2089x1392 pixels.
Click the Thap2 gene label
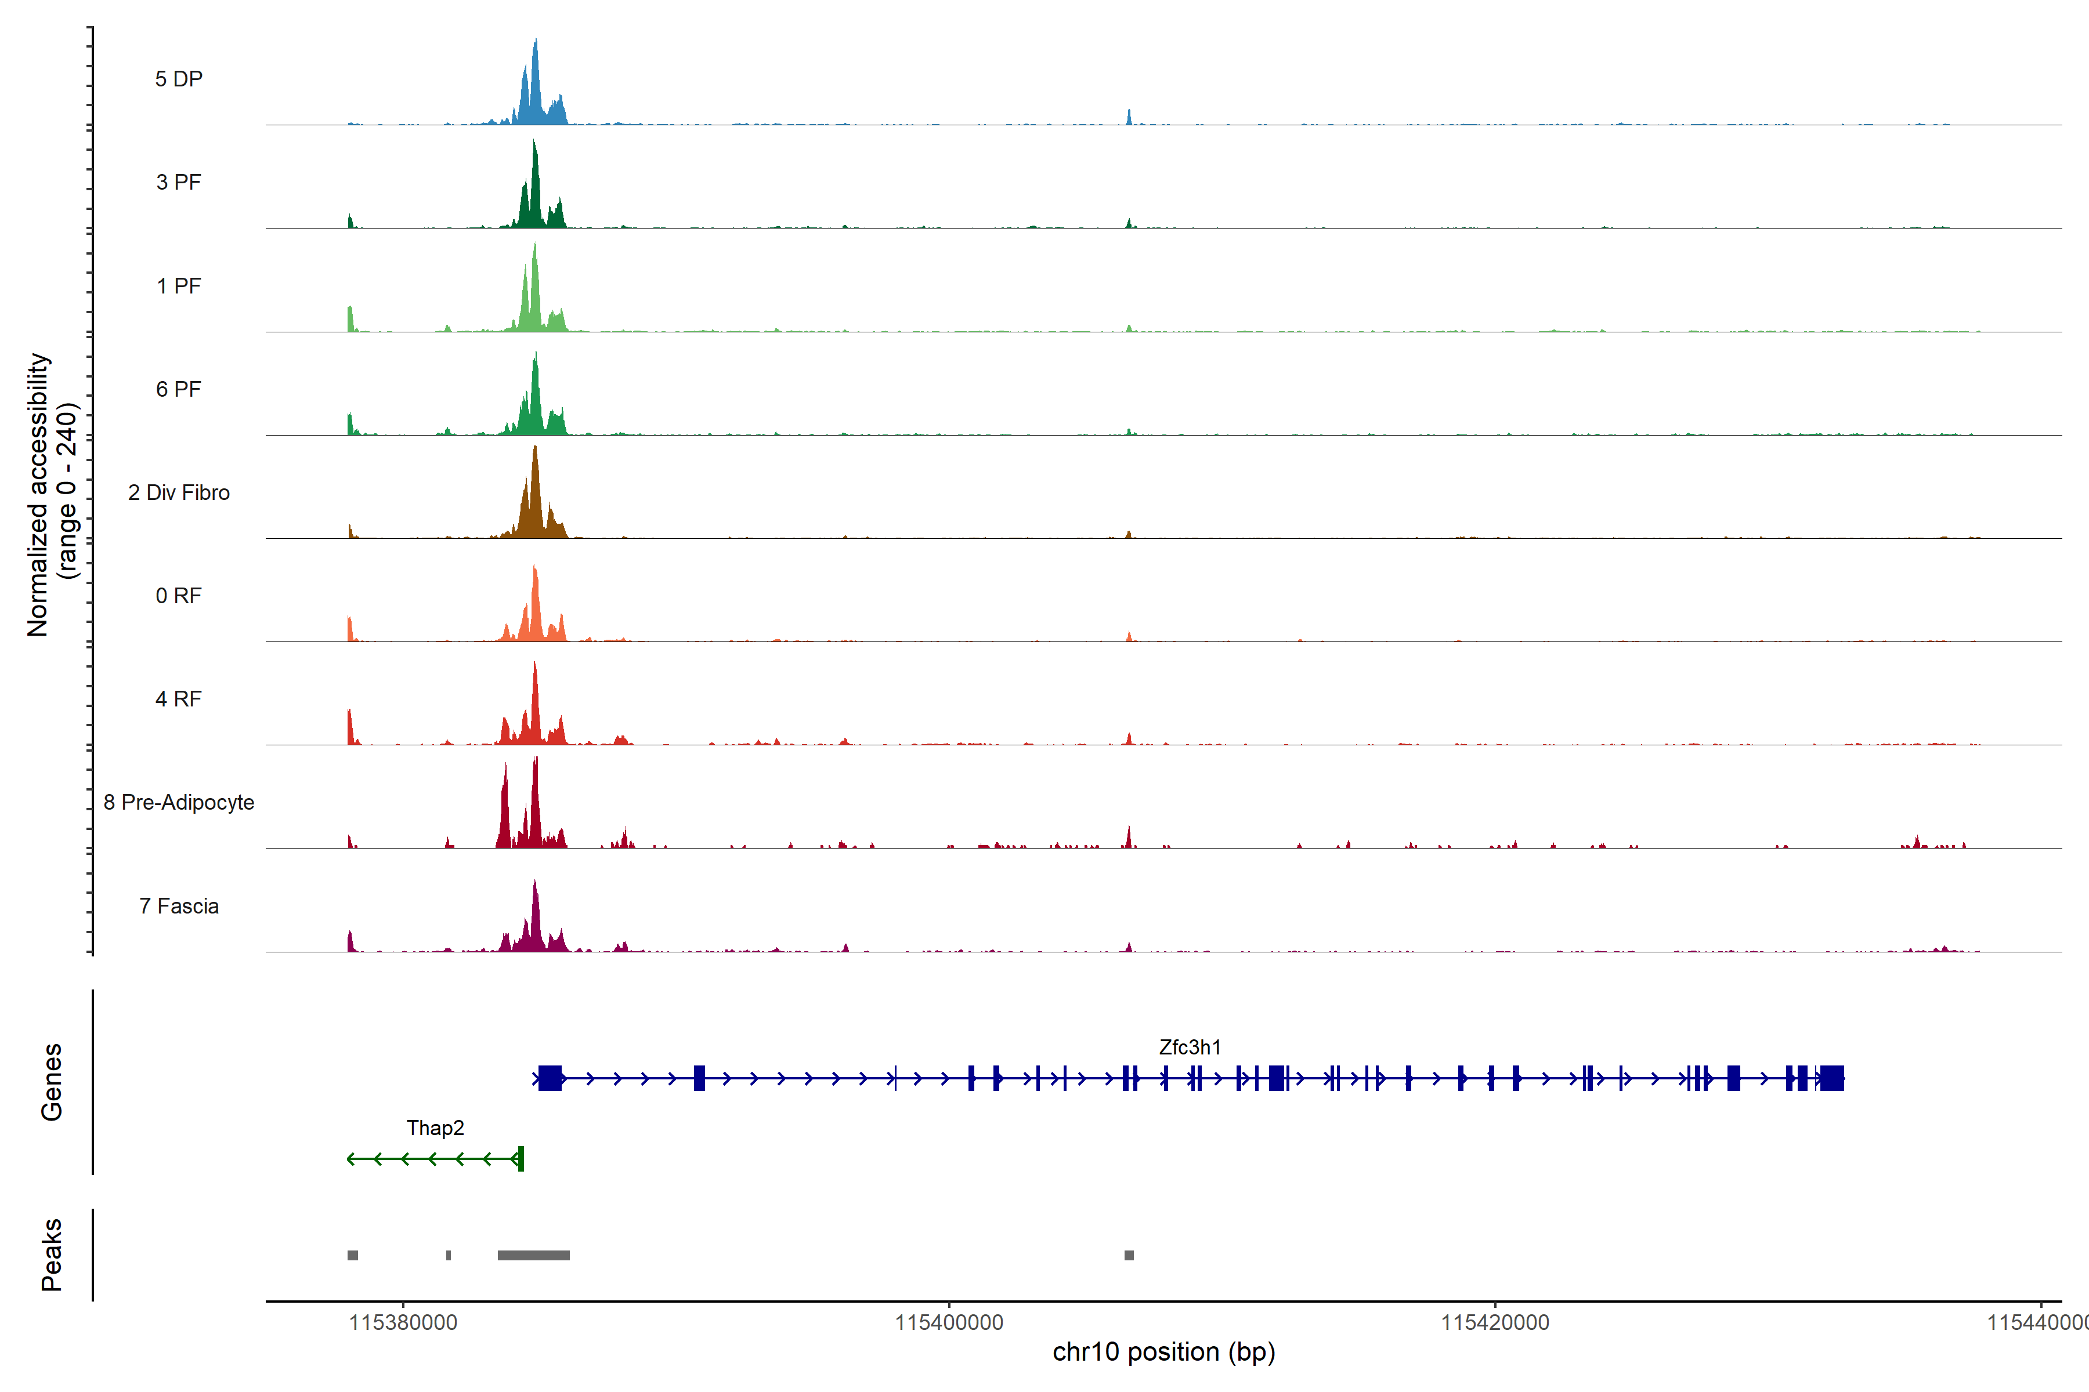[435, 1128]
